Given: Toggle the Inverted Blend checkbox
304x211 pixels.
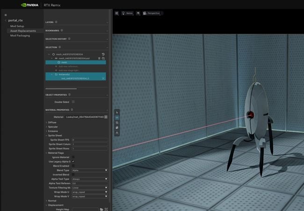Looking at the screenshot, I should 73,174.
